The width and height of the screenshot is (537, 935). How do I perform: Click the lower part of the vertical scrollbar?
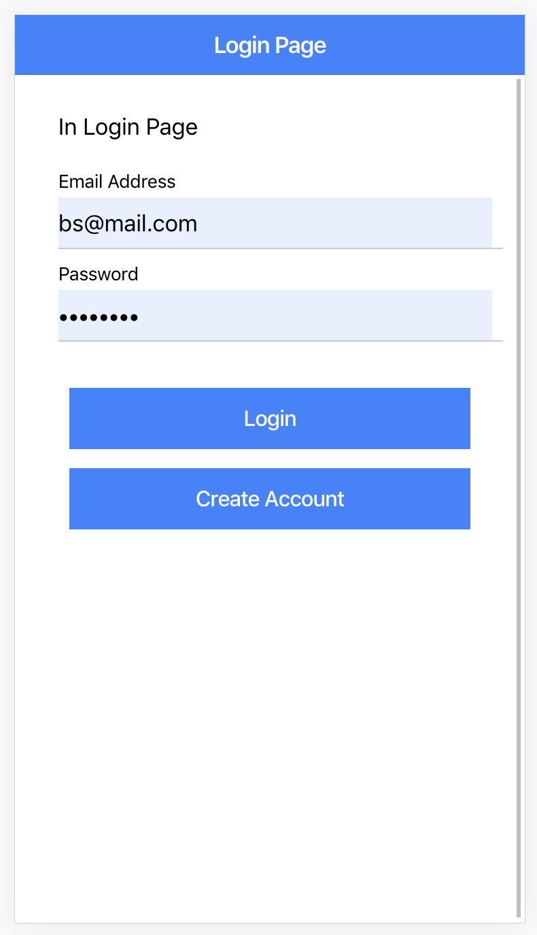click(x=519, y=783)
